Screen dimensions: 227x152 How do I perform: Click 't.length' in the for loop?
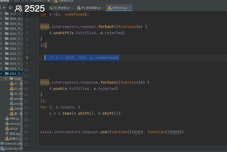click(x=65, y=107)
